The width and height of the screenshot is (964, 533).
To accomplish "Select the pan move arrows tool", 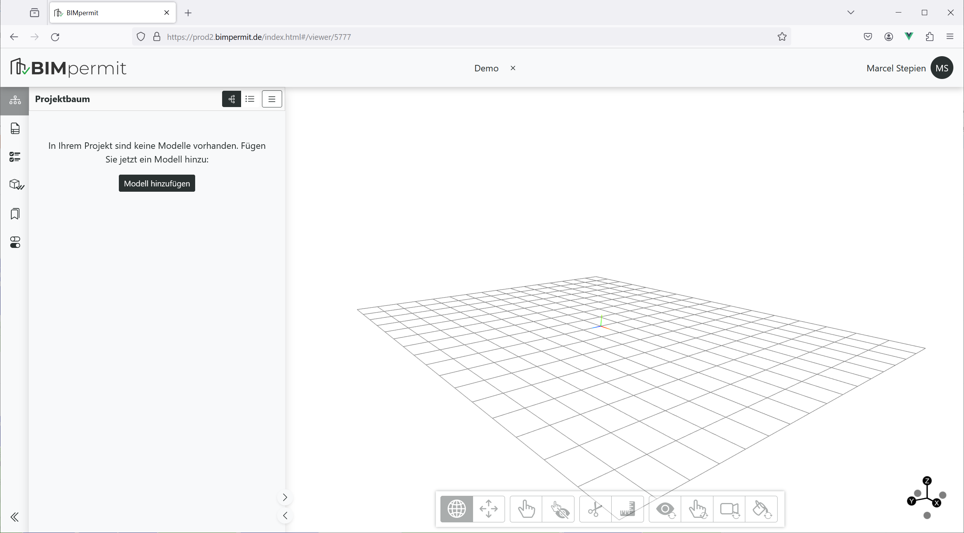I will click(x=489, y=509).
